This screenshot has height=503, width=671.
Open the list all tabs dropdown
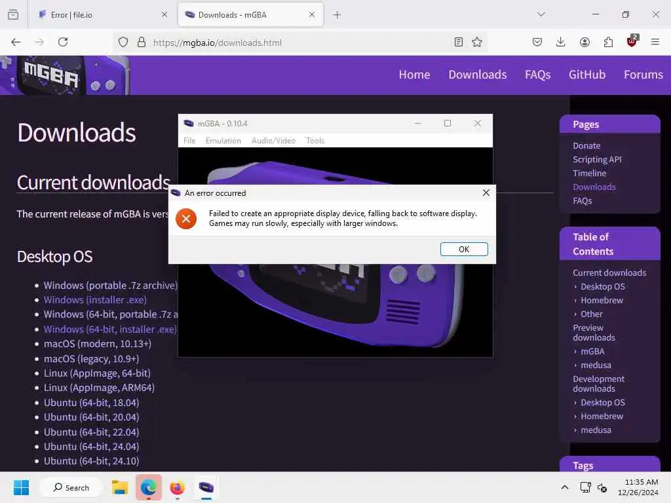pos(541,14)
